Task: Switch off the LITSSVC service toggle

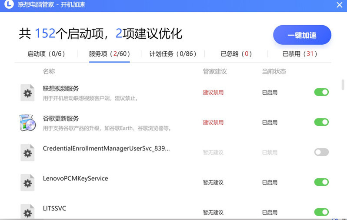Action: (321, 212)
